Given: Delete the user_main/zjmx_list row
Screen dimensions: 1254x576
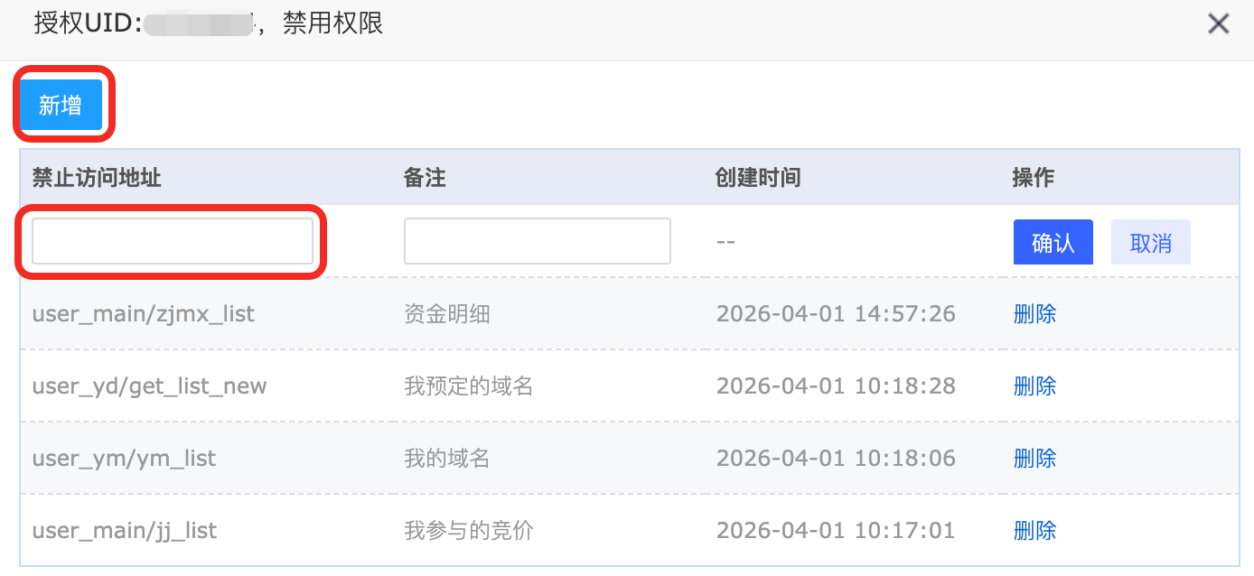Looking at the screenshot, I should (1035, 314).
